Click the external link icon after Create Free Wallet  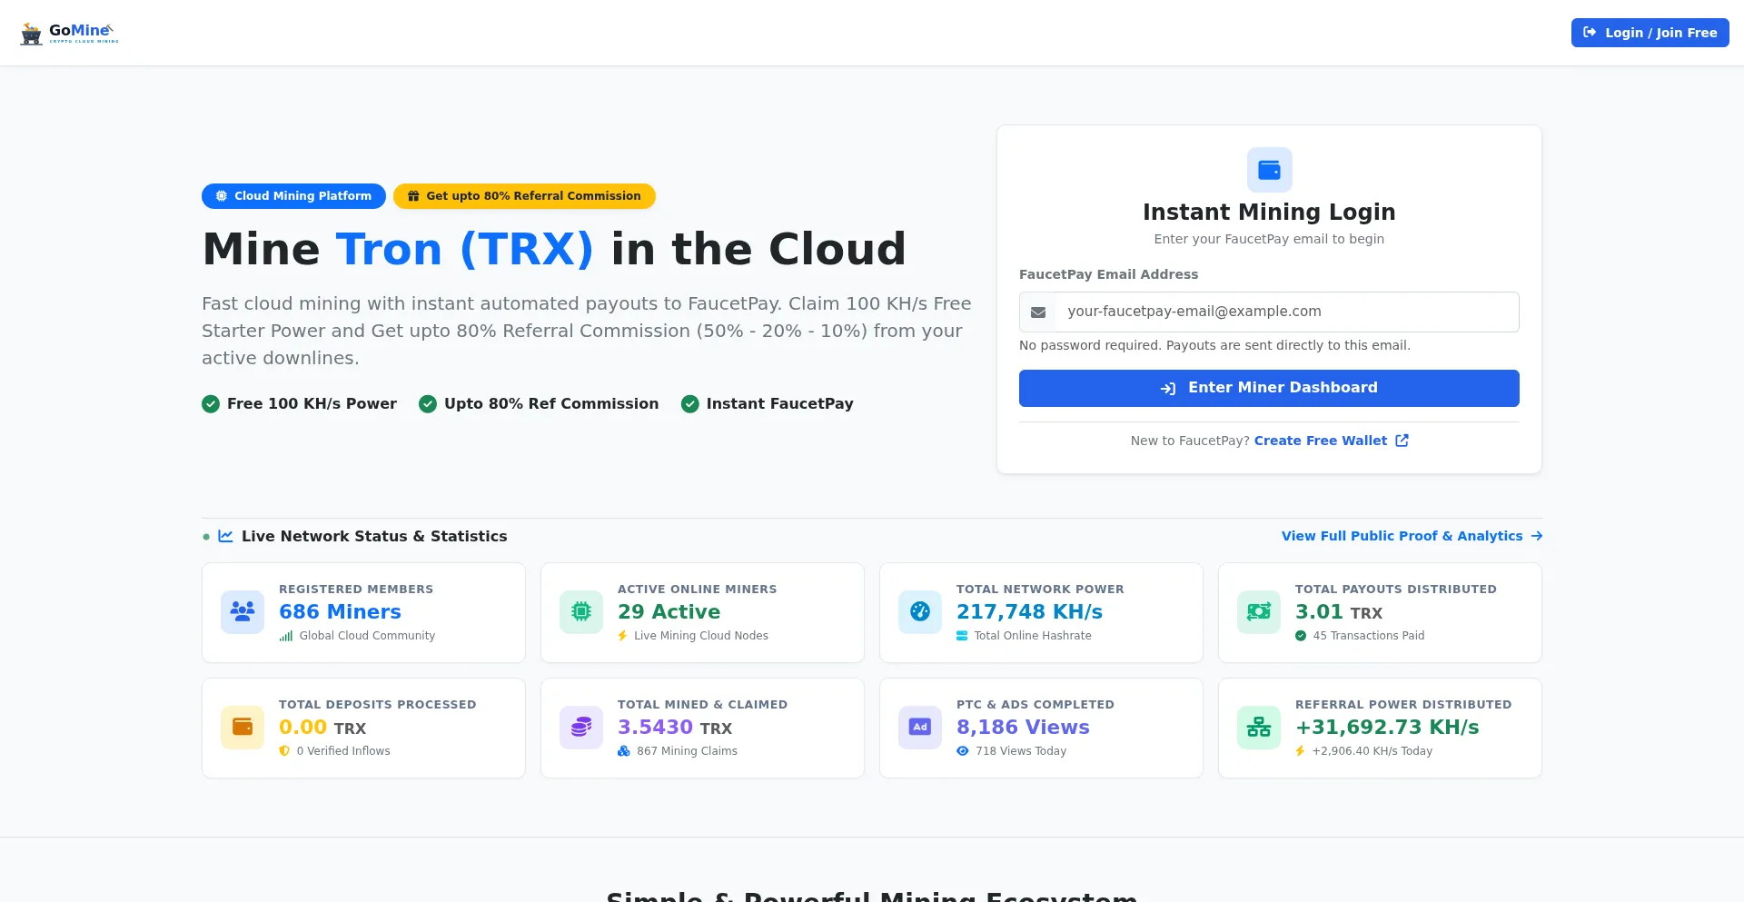(x=1402, y=441)
